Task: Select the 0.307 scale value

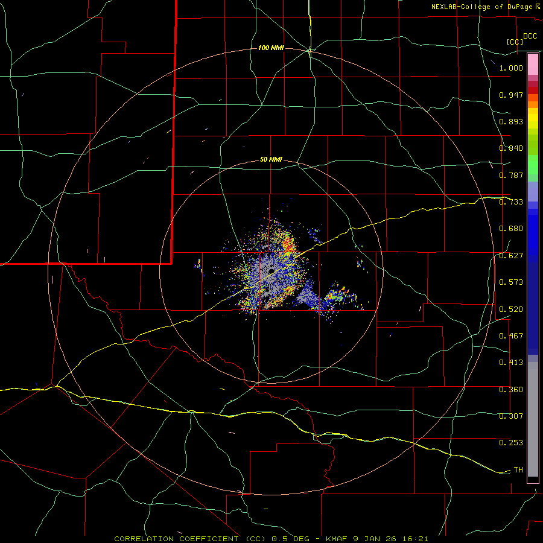Action: [x=511, y=416]
